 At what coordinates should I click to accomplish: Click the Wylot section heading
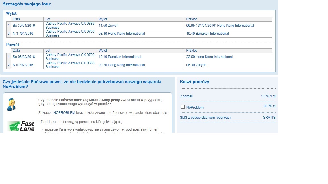(x=11, y=14)
